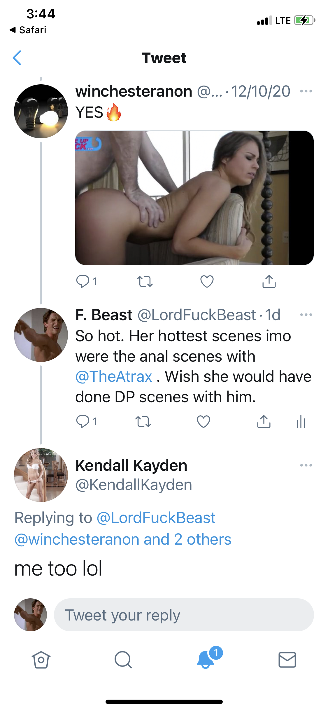Tap the back arrow to leave the tweet
This screenshot has height=711, width=328.
click(x=17, y=58)
